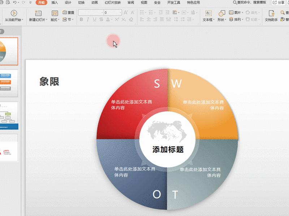Select the first slide thumbnail

9,51
